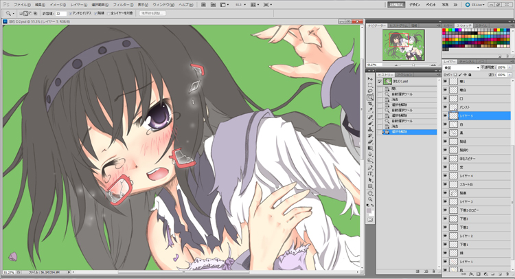The height and width of the screenshot is (279, 515).
Task: Select the デザイン workspace button
Action: (x=415, y=5)
